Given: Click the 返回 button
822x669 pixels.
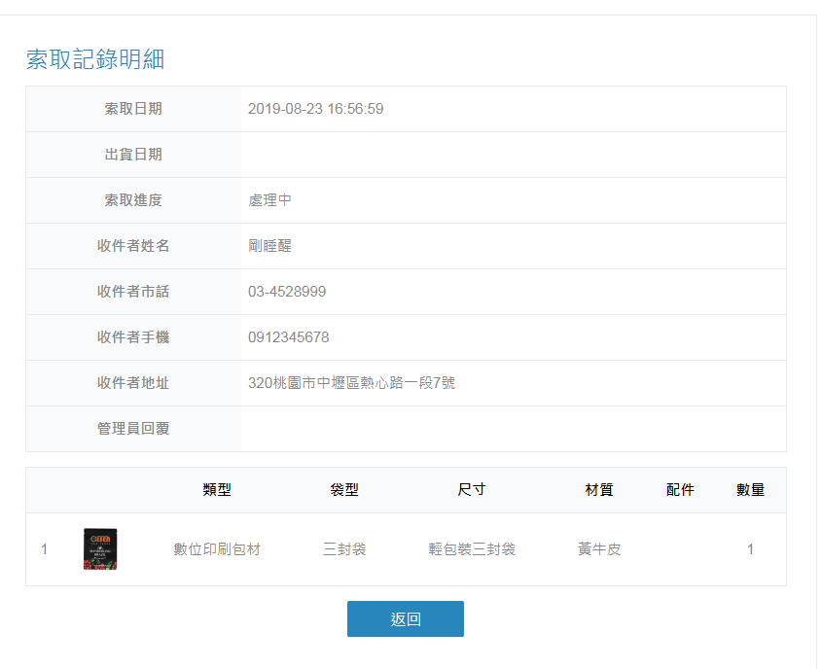Looking at the screenshot, I should click(405, 619).
